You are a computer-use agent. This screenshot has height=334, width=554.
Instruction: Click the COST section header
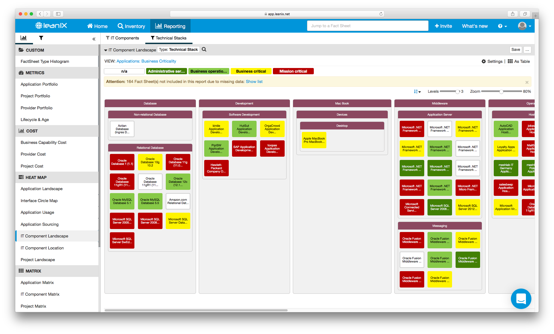(x=57, y=131)
